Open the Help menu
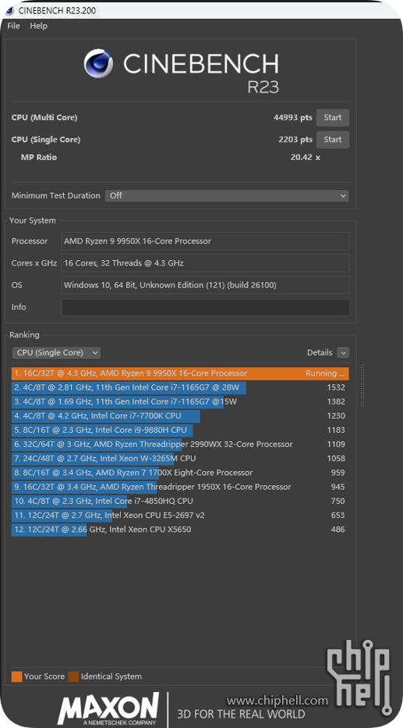 click(x=38, y=26)
